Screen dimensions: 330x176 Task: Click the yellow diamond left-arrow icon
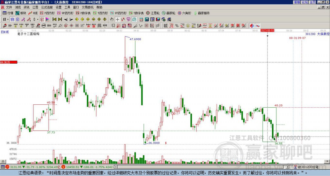(77, 20)
